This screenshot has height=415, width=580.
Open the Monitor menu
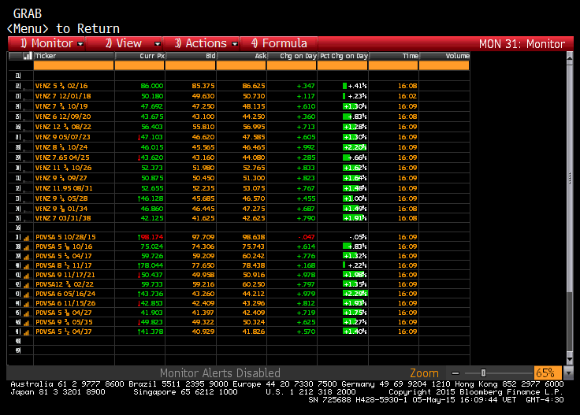[46, 43]
